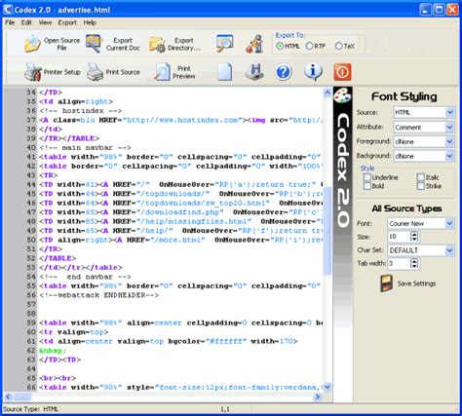The height and width of the screenshot is (416, 462).
Task: Enable the Underline style checkbox
Action: 367,177
